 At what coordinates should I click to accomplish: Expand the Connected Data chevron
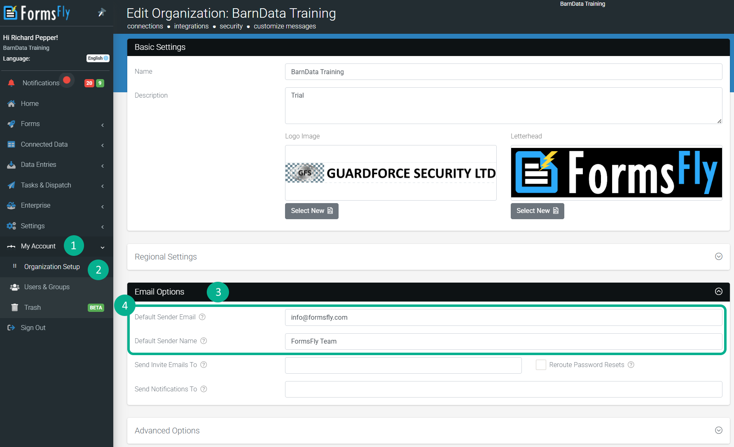pos(103,145)
